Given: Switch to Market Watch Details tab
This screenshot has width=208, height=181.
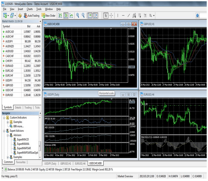Looking at the screenshot, I should point(18,107).
